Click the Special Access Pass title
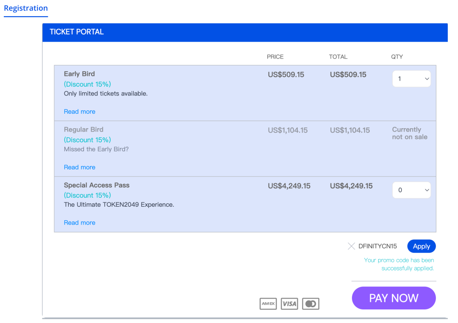This screenshot has width=458, height=323. pyautogui.click(x=97, y=185)
